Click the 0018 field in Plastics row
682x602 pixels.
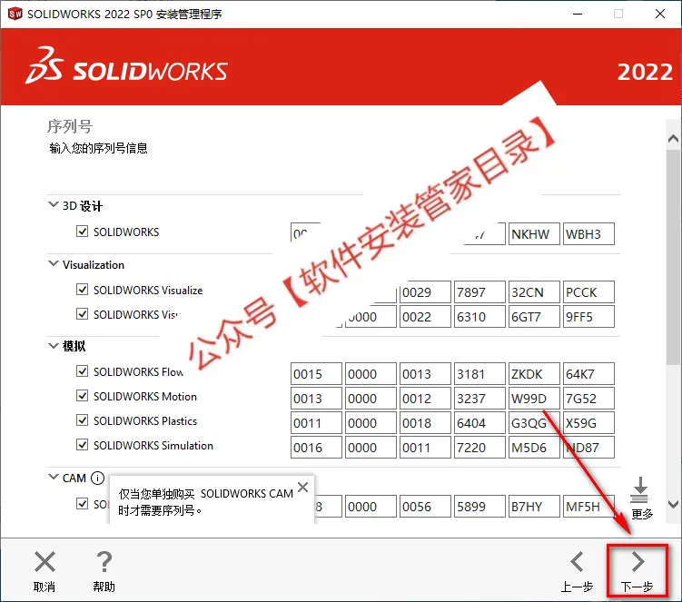[x=425, y=423]
